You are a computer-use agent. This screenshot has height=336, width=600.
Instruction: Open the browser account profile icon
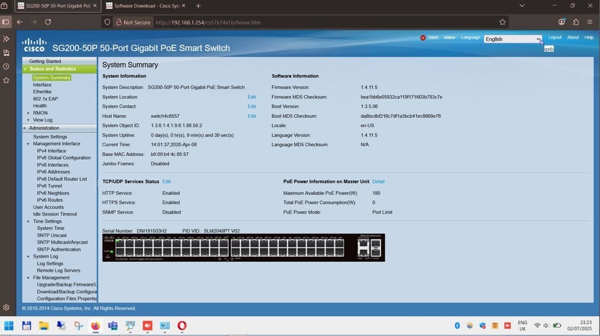tap(561, 22)
